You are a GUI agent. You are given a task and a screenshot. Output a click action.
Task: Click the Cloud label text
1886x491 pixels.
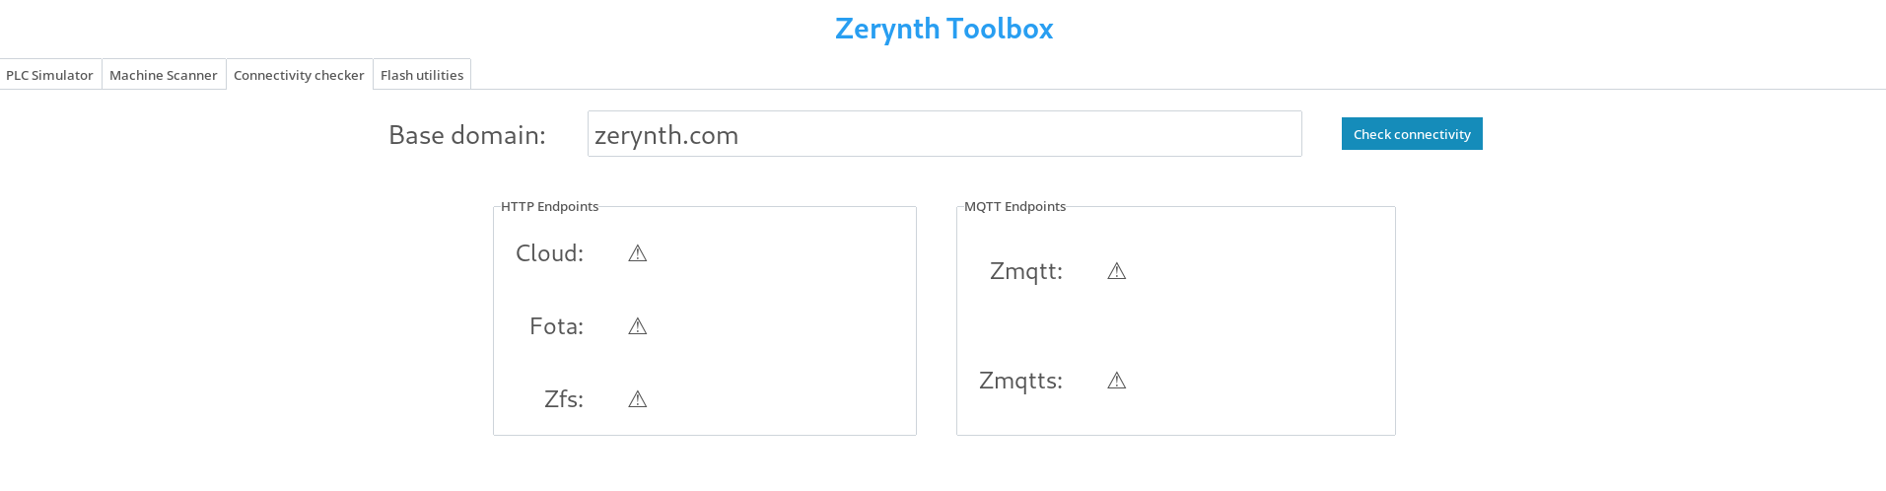[x=549, y=253]
